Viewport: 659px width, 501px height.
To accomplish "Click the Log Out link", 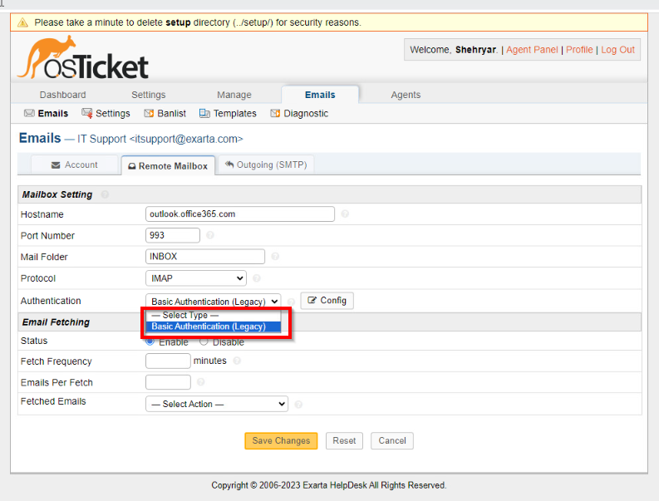I will click(617, 50).
